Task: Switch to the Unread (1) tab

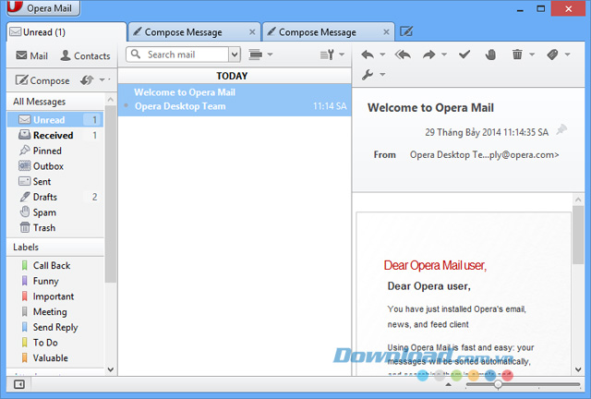Action: tap(66, 32)
